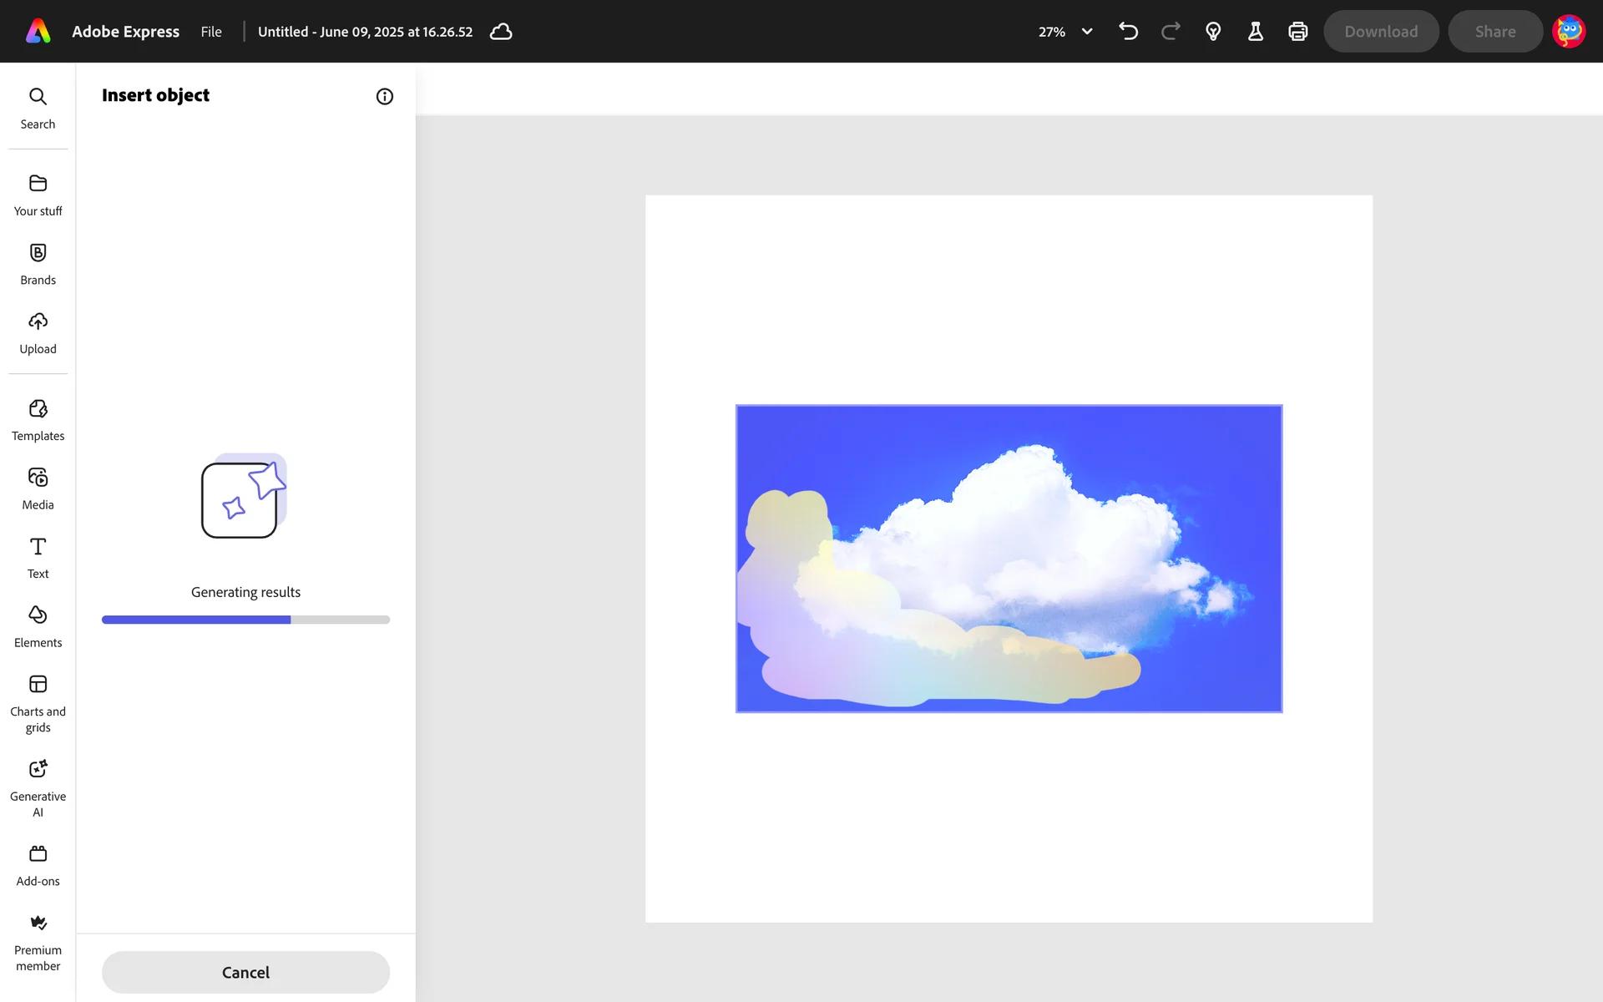Open the Search panel in sidebar

(x=38, y=108)
